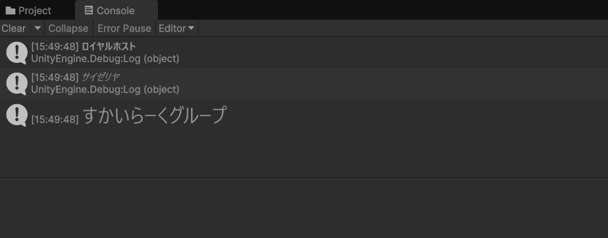The height and width of the screenshot is (238, 608).
Task: Click the log icon beside すかいらーくグループ entry
Action: tap(17, 115)
